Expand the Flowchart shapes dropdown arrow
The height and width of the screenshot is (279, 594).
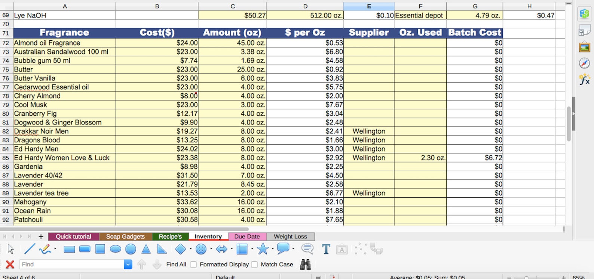pos(252,249)
